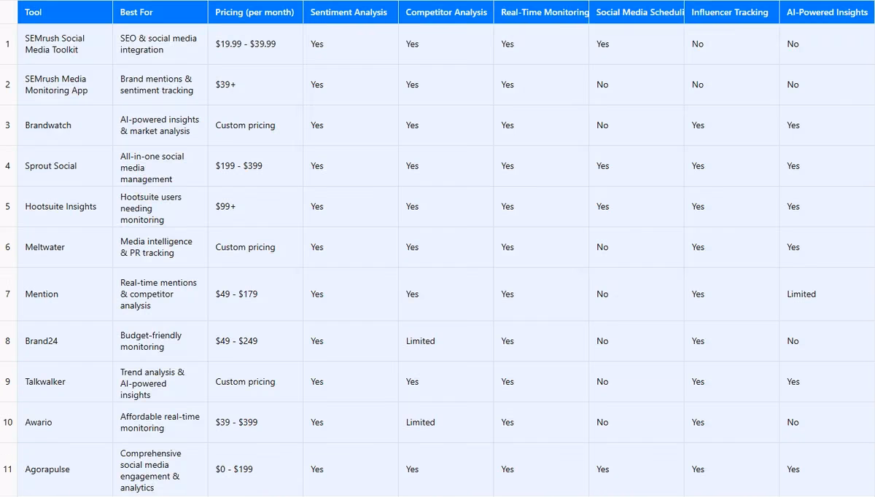This screenshot has height=497, width=875.
Task: Select Affordable real-time monitoring cell
Action: (160, 423)
